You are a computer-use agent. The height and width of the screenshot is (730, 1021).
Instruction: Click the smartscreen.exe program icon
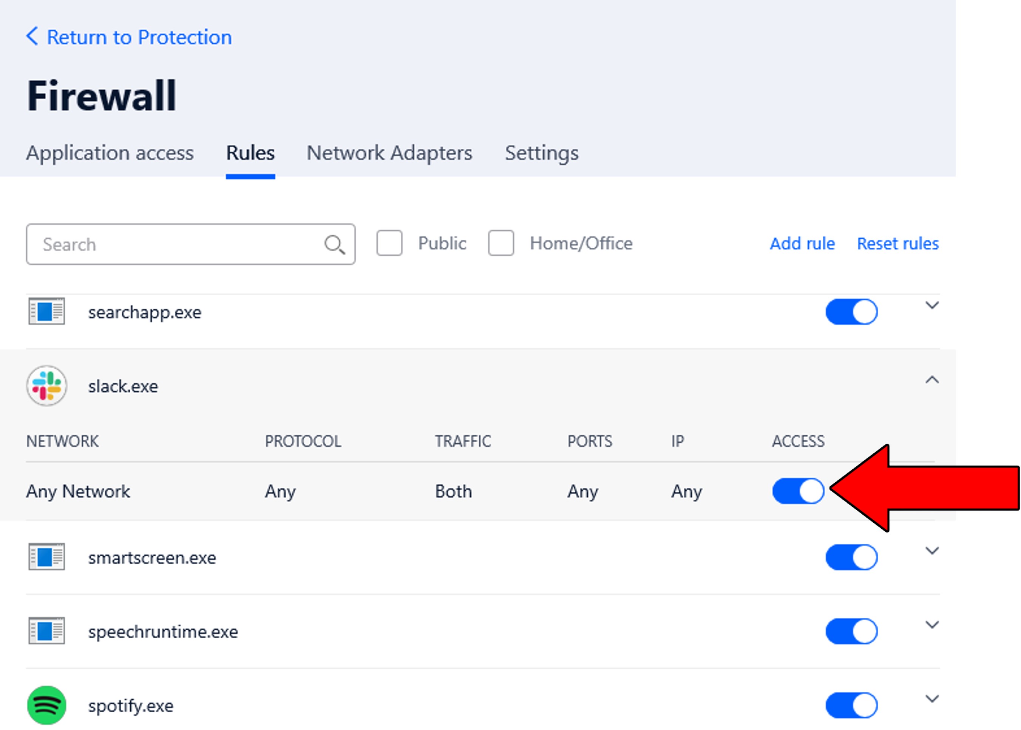47,557
